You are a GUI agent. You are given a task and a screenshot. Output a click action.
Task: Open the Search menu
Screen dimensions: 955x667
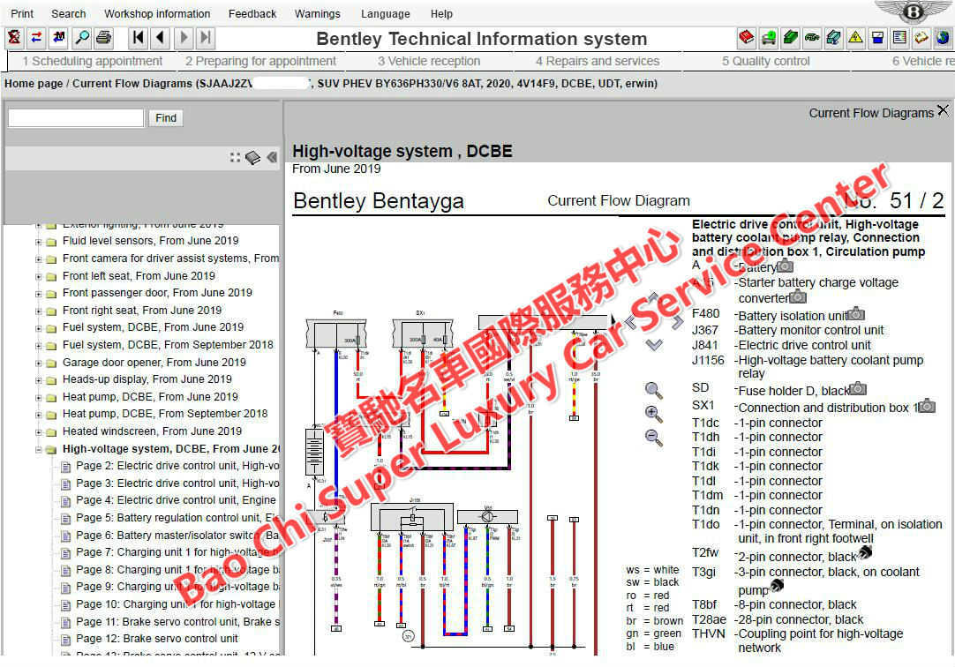(x=68, y=13)
